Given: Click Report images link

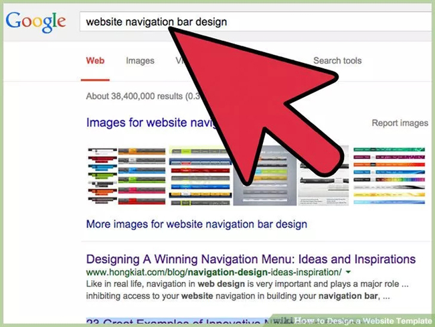Looking at the screenshot, I should pyautogui.click(x=400, y=123).
